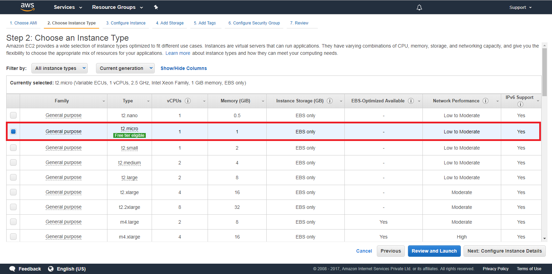Open the Services dropdown menu
Image resolution: width=552 pixels, height=274 pixels.
click(68, 7)
